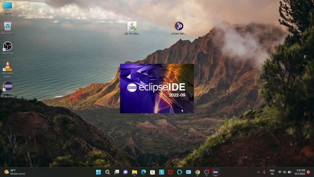Open the Mail app from the taskbar

[188, 172]
